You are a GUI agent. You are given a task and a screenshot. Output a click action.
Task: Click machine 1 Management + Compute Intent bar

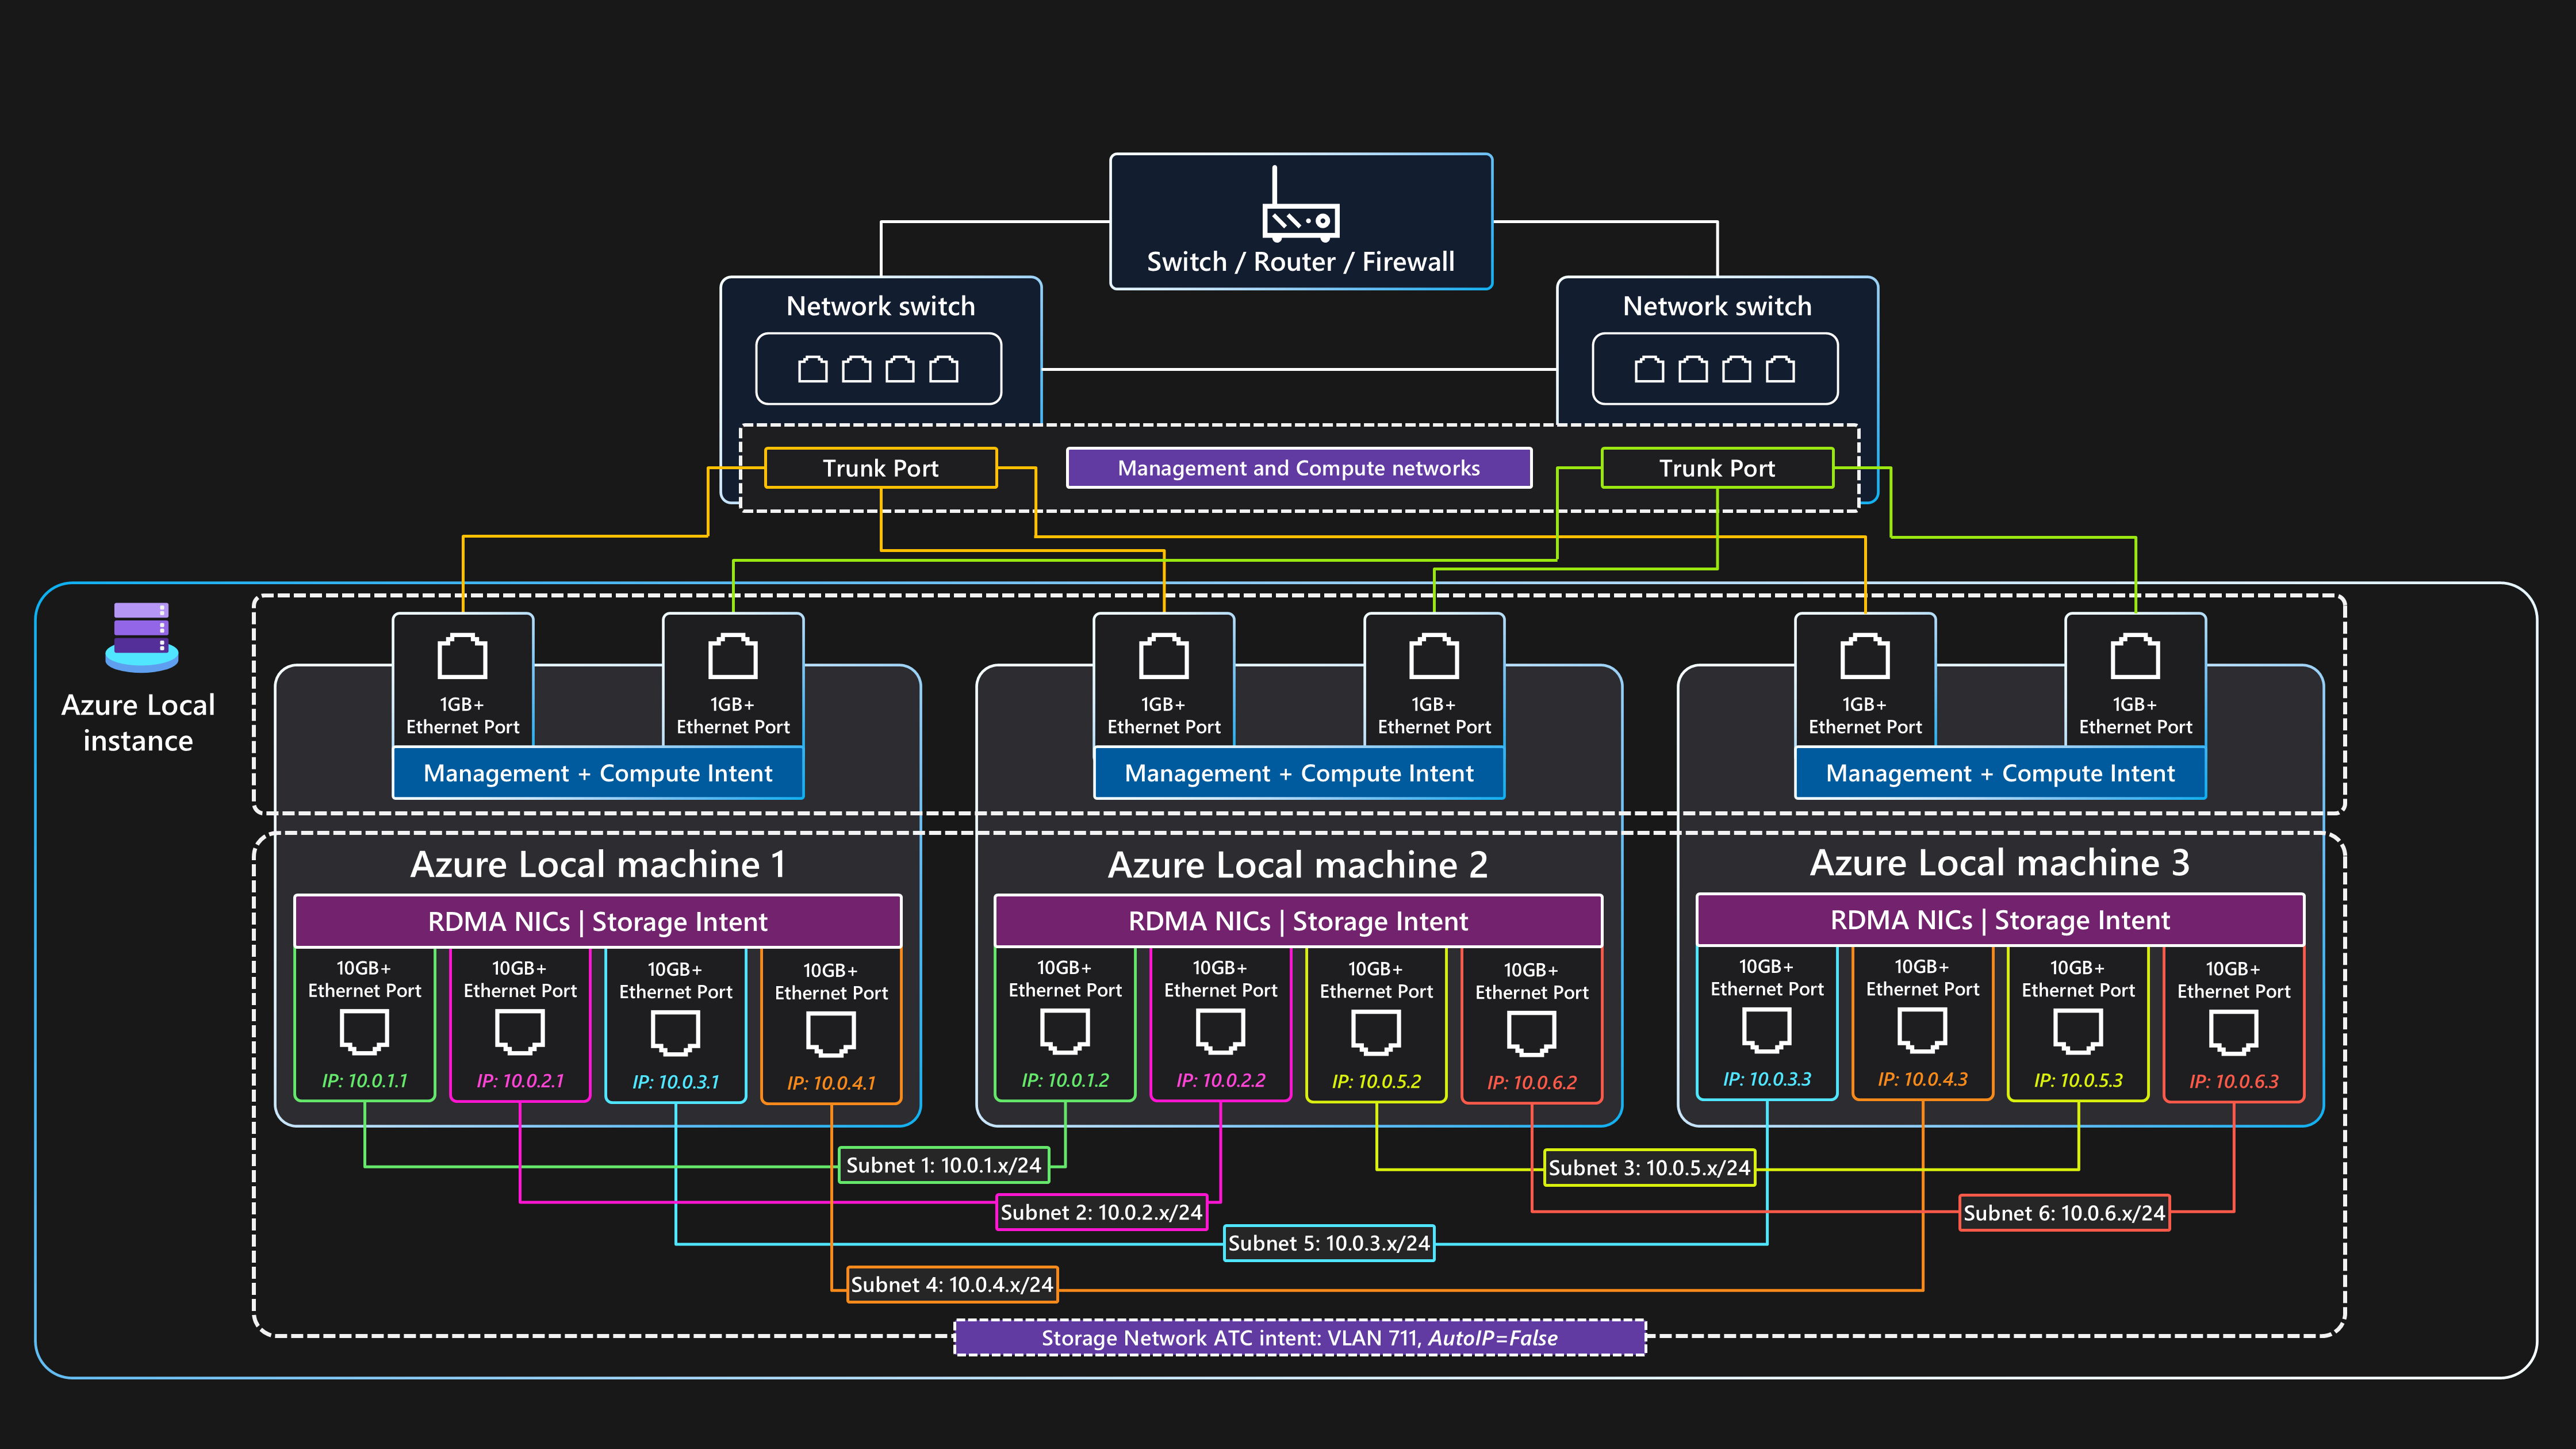(598, 773)
